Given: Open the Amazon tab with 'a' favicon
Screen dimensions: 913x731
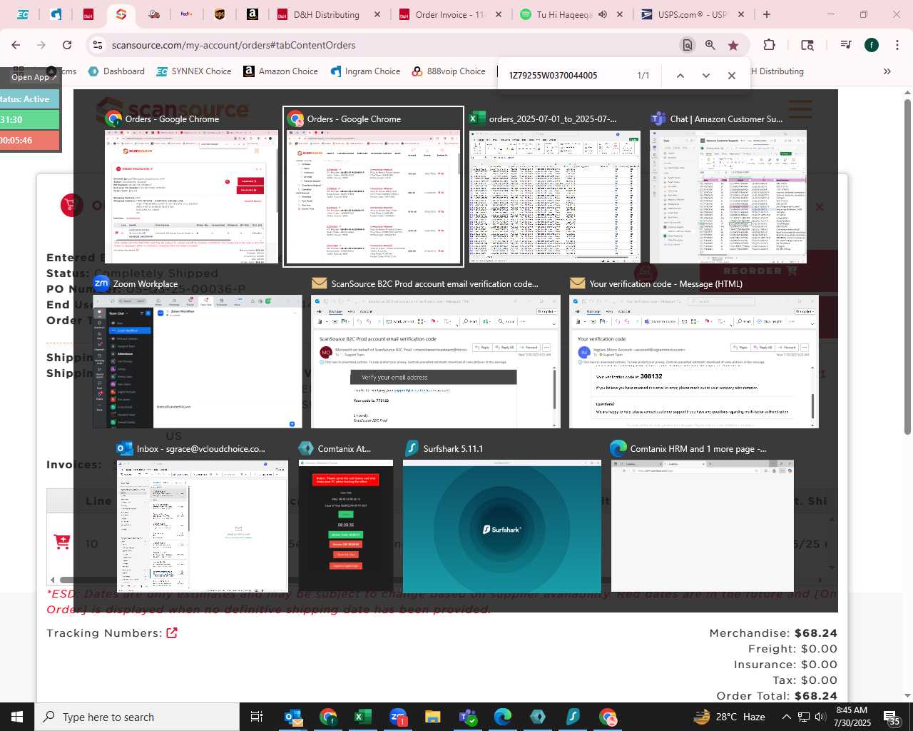Looking at the screenshot, I should [x=252, y=14].
